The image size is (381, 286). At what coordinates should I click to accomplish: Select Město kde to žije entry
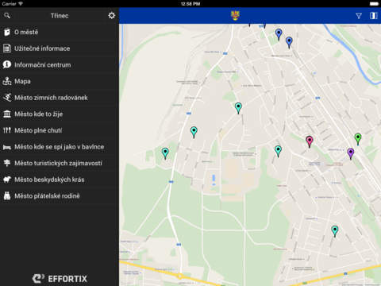(x=60, y=114)
